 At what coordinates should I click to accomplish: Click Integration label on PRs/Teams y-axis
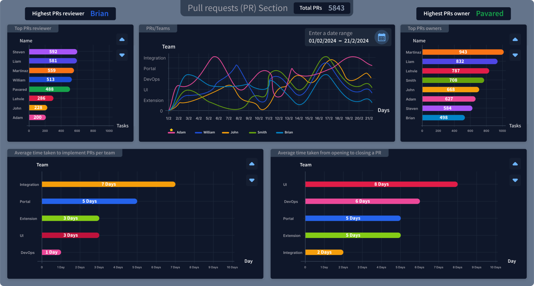click(x=154, y=58)
